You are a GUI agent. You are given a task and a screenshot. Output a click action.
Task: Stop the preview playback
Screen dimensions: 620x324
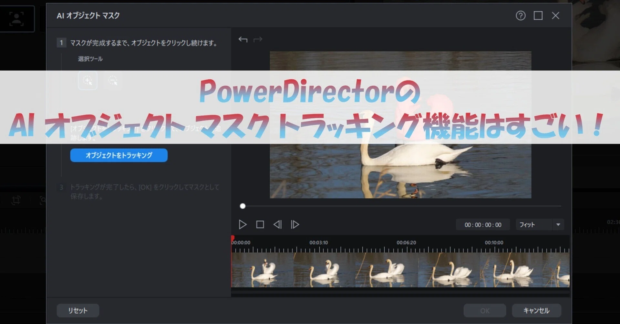pyautogui.click(x=260, y=224)
